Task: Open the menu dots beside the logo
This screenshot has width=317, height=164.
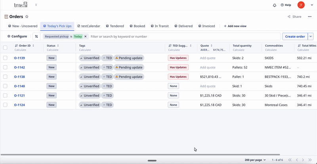Action: click(x=36, y=5)
